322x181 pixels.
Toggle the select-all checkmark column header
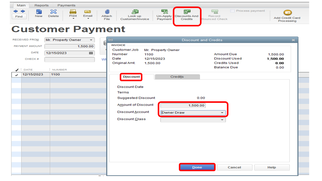16,70
